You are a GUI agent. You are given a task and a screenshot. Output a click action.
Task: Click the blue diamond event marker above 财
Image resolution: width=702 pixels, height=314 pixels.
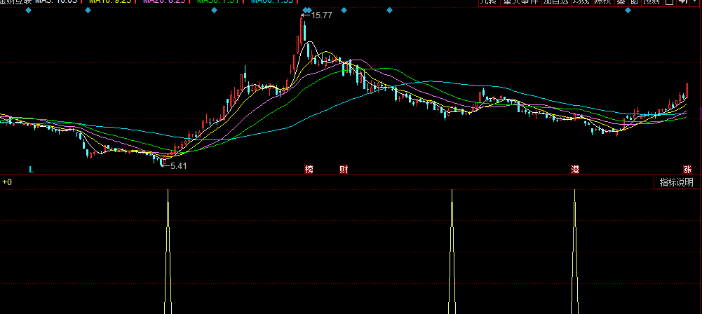[x=344, y=12]
